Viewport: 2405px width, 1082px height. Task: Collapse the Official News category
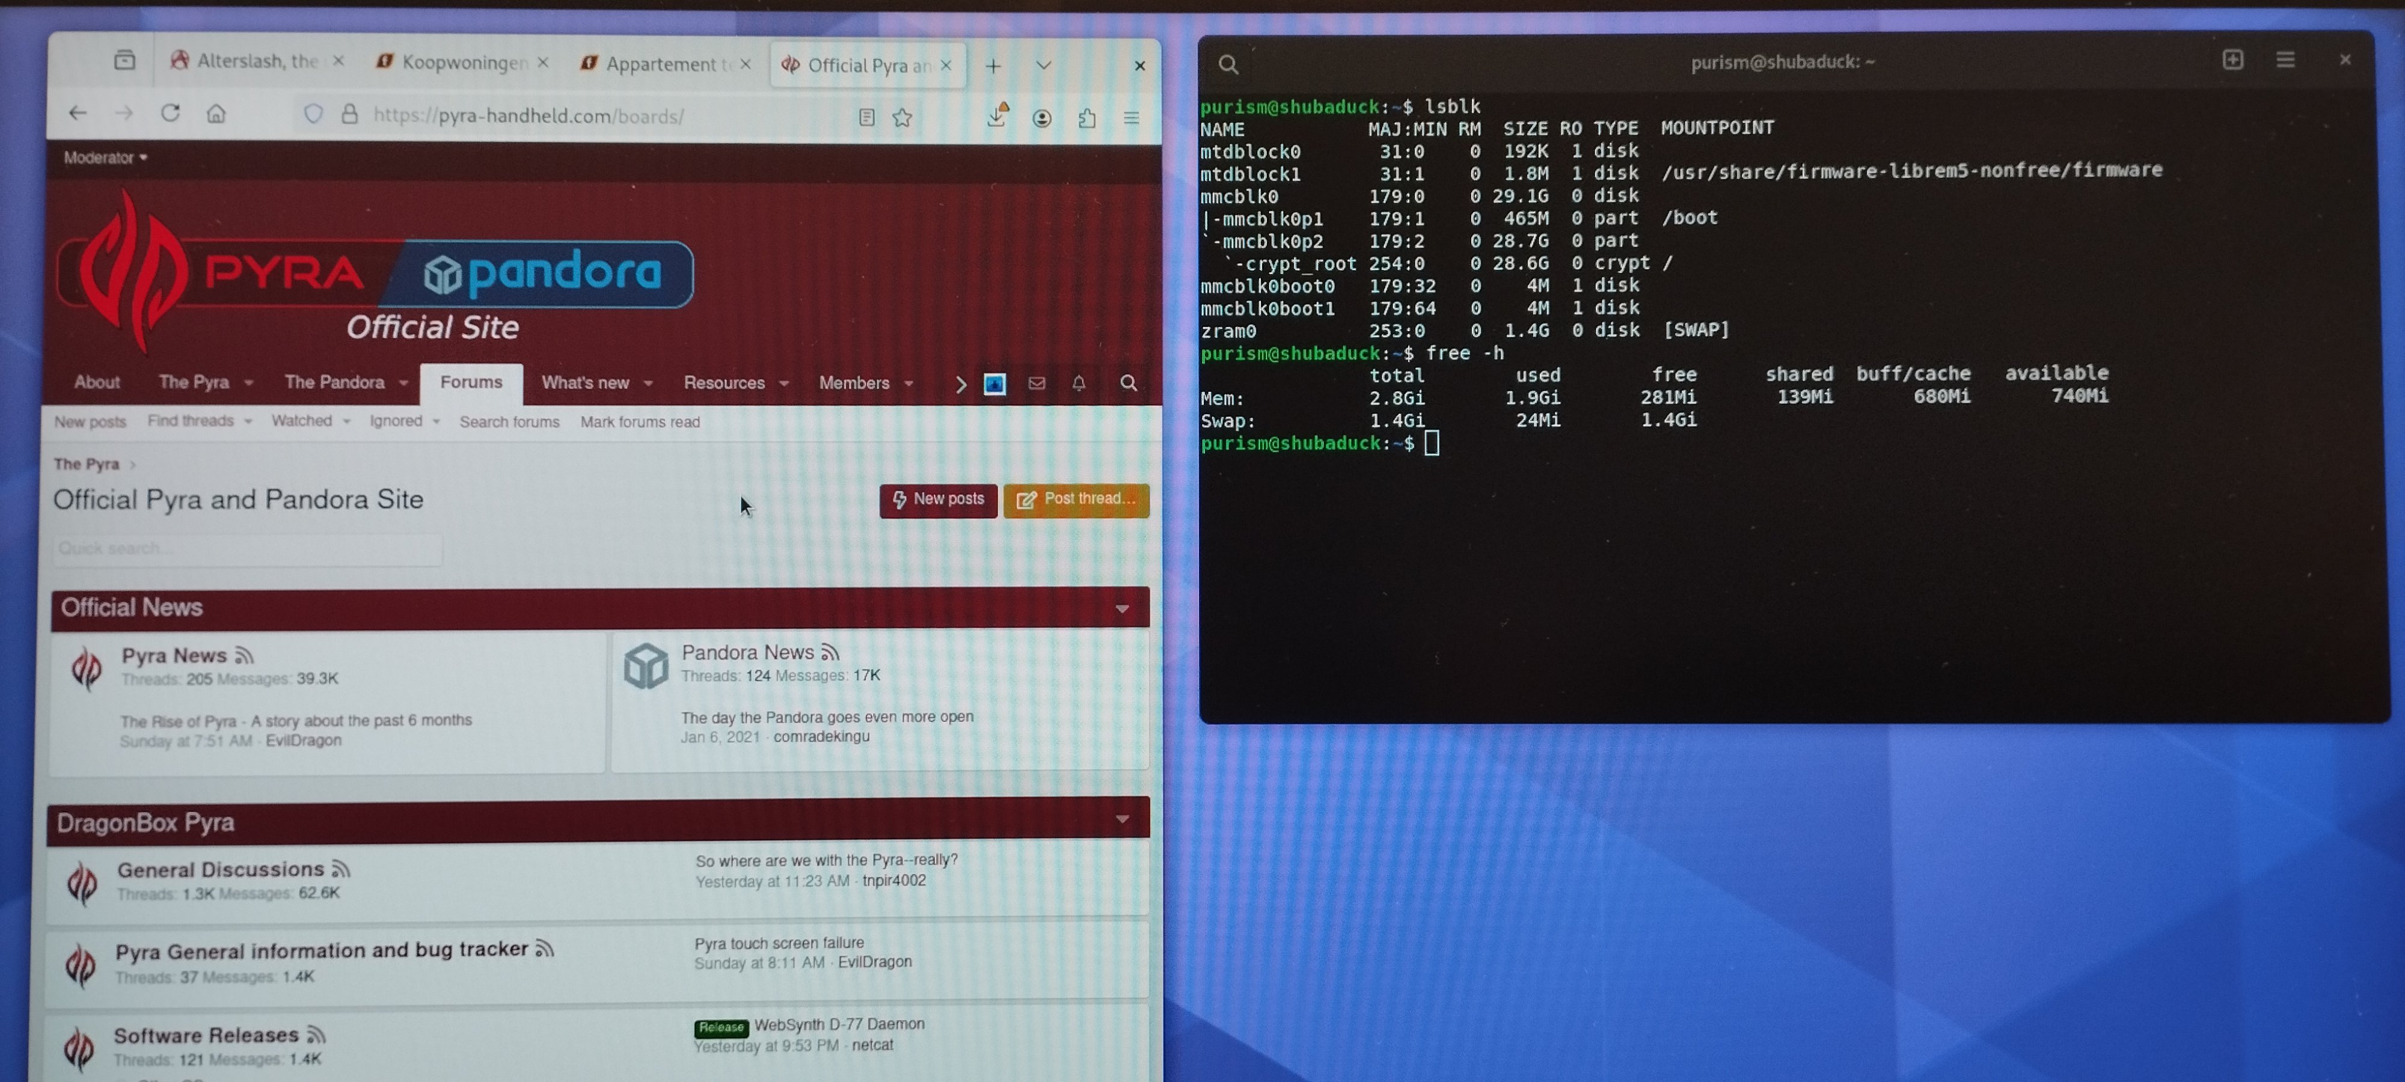click(1121, 609)
